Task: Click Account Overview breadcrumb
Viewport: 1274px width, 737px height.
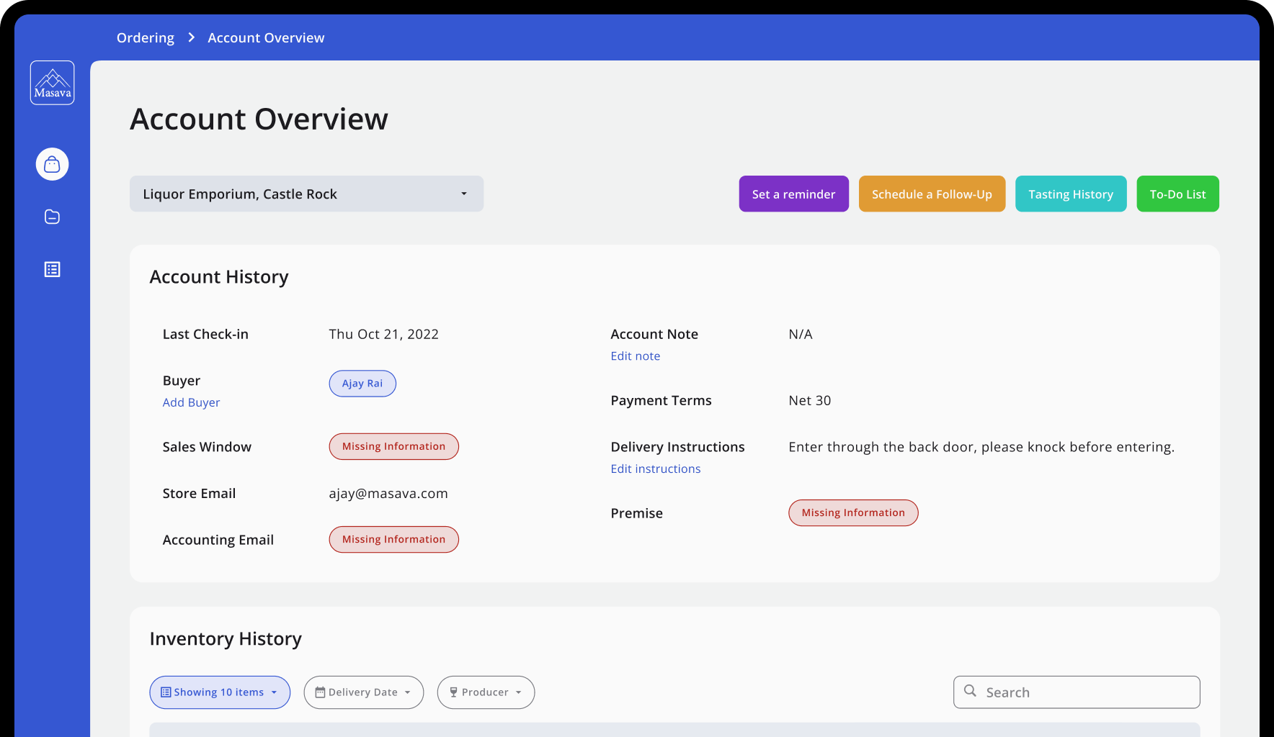Action: point(266,37)
